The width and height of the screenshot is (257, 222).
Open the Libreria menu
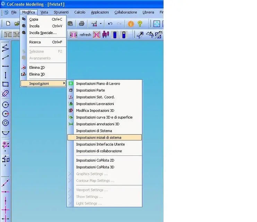tap(148, 12)
